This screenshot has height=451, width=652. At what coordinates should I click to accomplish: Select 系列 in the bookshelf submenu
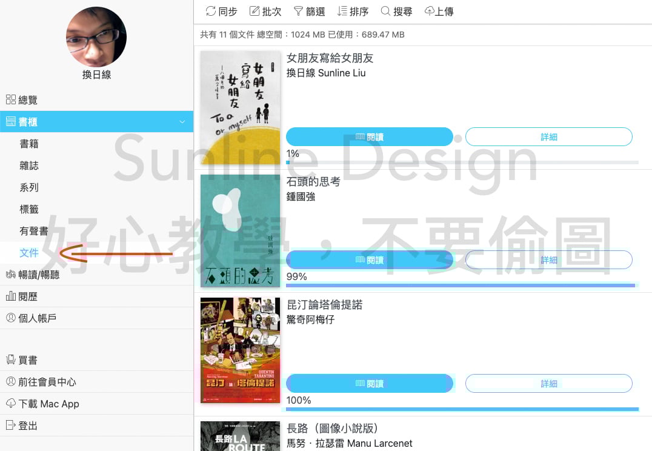[x=29, y=187]
